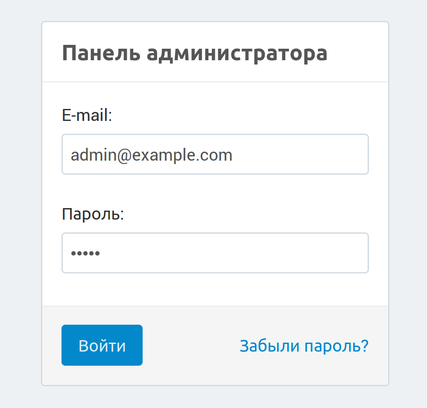
Task: Click the Панель администратора heading
Action: [x=195, y=54]
